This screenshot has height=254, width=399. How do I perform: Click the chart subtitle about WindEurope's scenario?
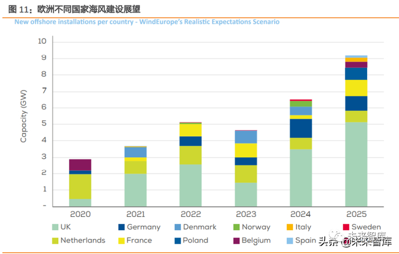pos(147,22)
